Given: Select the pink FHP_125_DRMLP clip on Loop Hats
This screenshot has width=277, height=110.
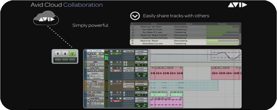Looking at the screenshot, I should pos(167,74).
